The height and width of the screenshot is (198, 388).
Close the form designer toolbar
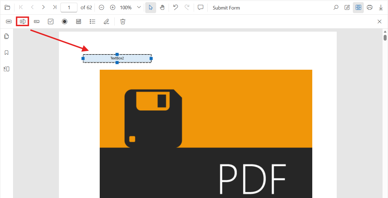(x=380, y=22)
